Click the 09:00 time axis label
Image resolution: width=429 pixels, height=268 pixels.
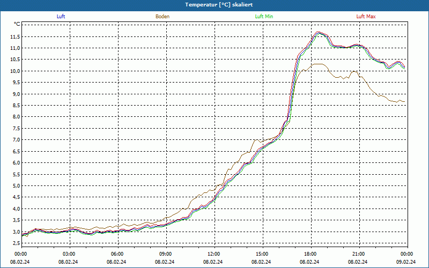coord(166,254)
